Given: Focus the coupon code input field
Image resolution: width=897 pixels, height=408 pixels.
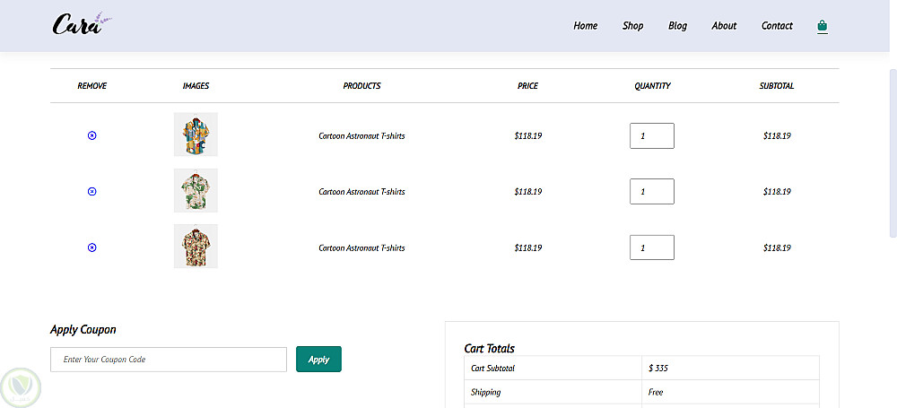Looking at the screenshot, I should click(x=169, y=360).
